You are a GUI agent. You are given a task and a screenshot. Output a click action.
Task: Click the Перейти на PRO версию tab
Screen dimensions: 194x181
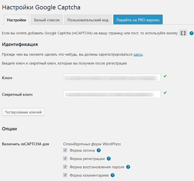coord(138,20)
